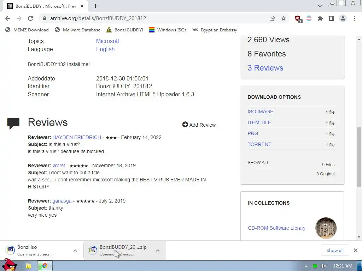Viewport: 362px width, 271px height.
Task: Open the CD-ROM Software Library collection
Action: tap(276, 228)
